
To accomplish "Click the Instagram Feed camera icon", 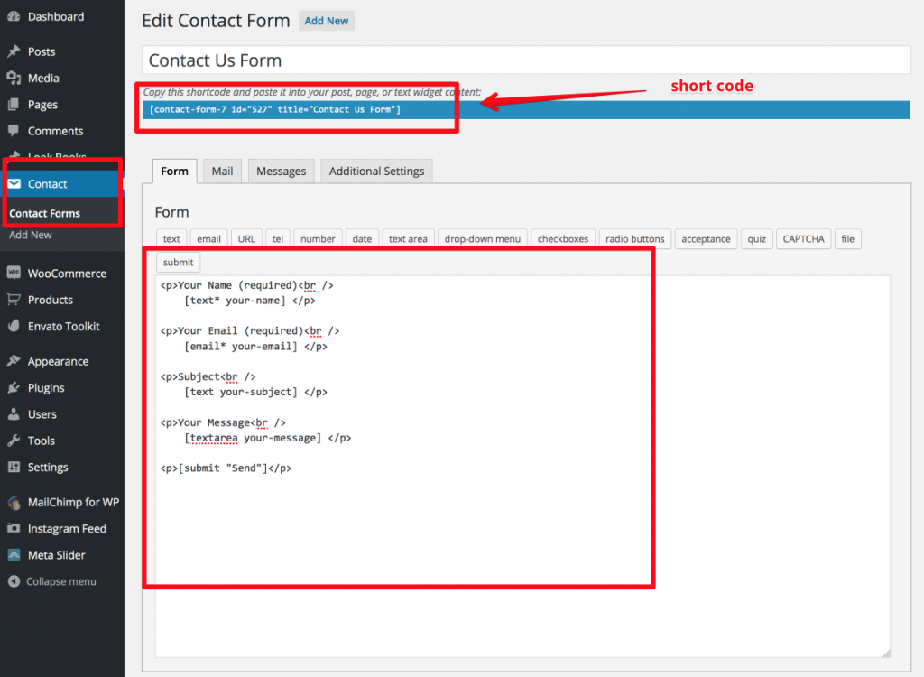I will pyautogui.click(x=14, y=529).
